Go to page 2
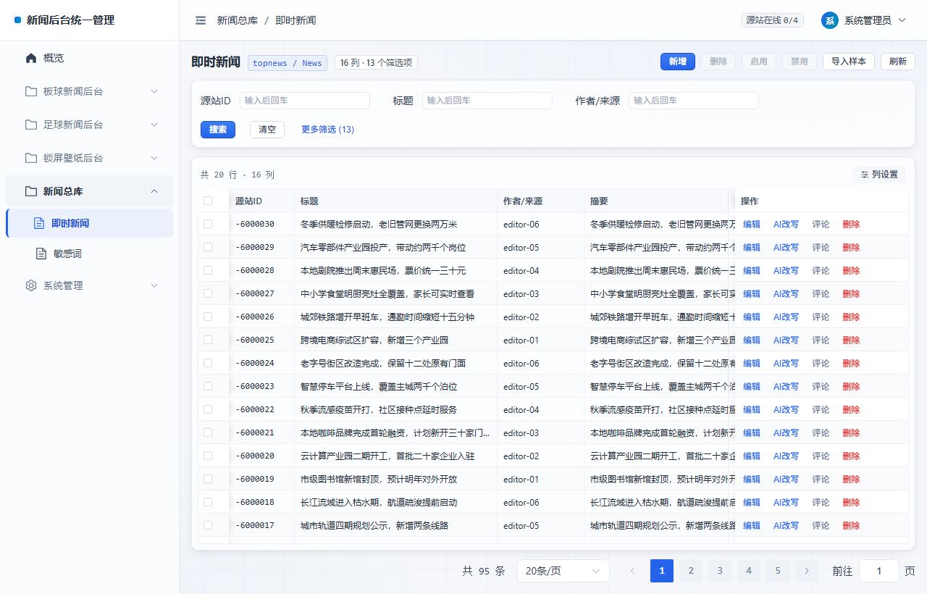Image resolution: width=927 pixels, height=594 pixels. click(x=691, y=571)
